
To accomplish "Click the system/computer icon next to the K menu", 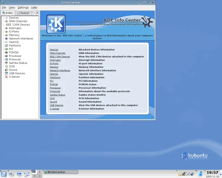I will pyautogui.click(x=12, y=174).
